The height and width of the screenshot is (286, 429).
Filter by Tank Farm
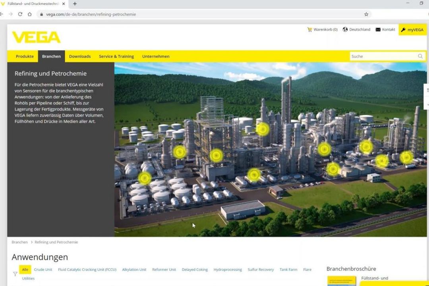[288, 270]
